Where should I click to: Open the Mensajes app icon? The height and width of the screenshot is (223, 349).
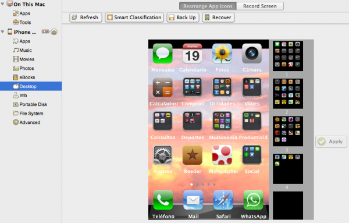163,54
